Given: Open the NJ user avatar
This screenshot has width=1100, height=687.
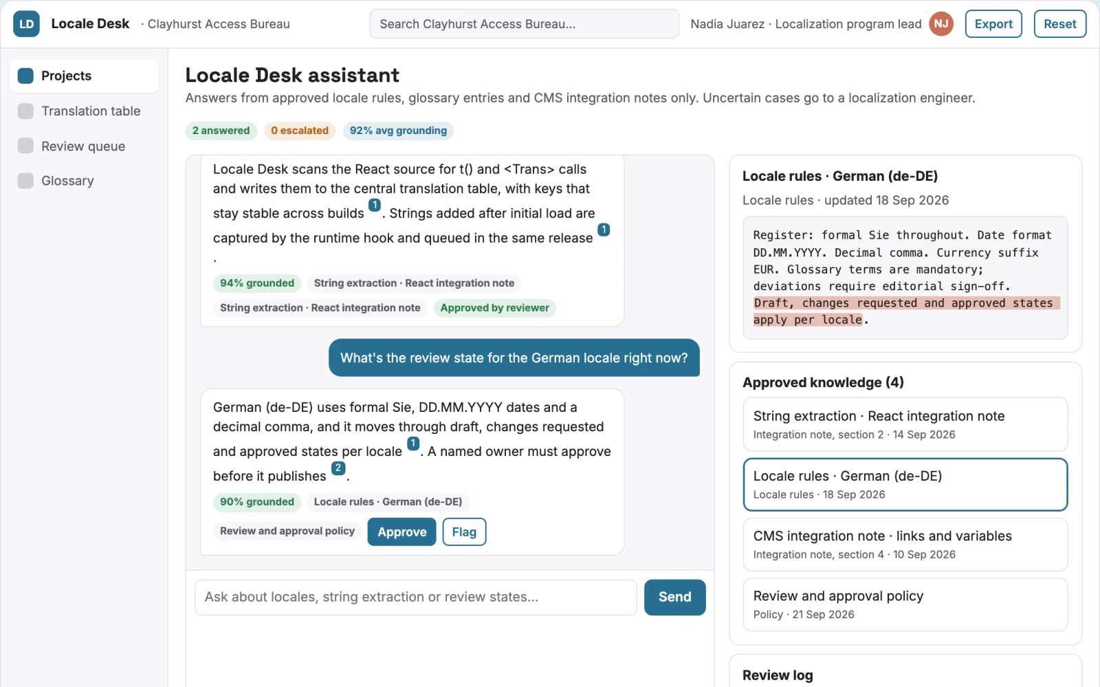Looking at the screenshot, I should [x=941, y=24].
